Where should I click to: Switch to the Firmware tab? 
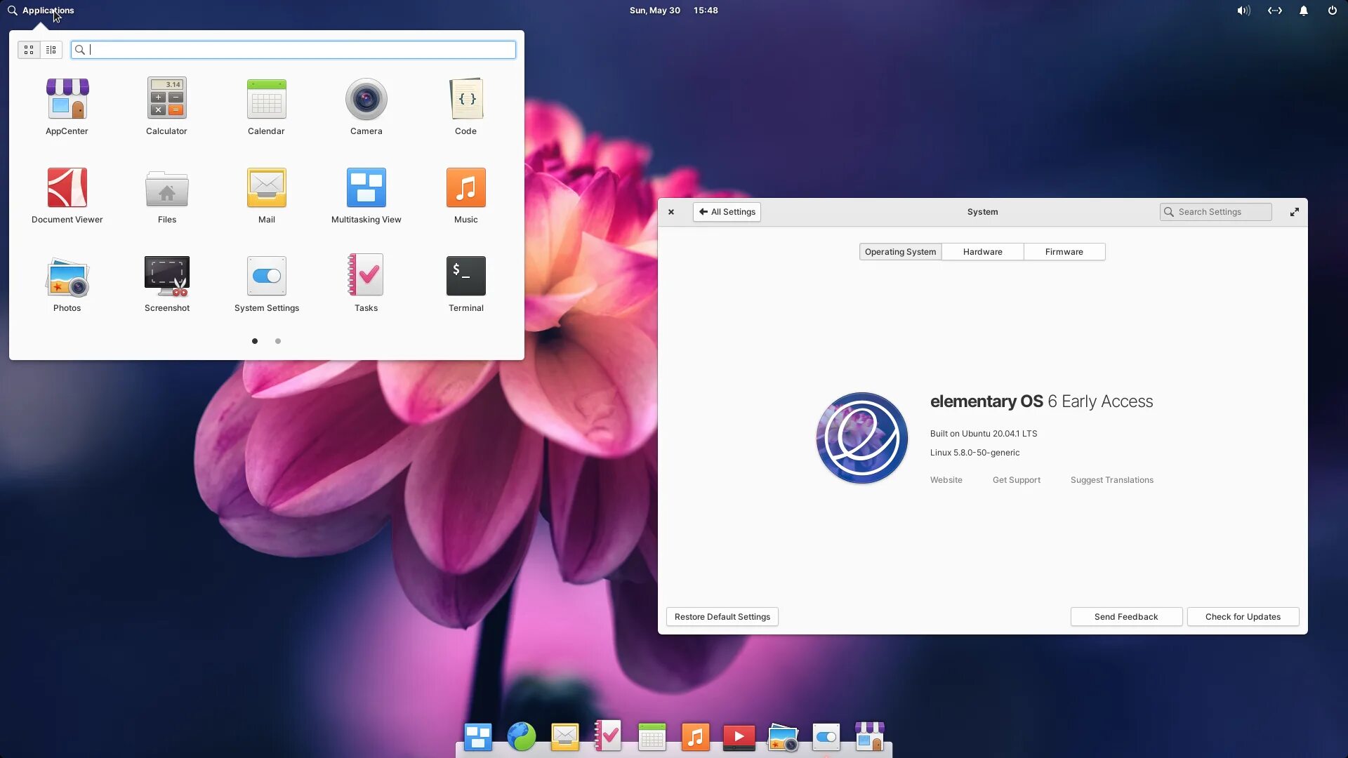1064,252
